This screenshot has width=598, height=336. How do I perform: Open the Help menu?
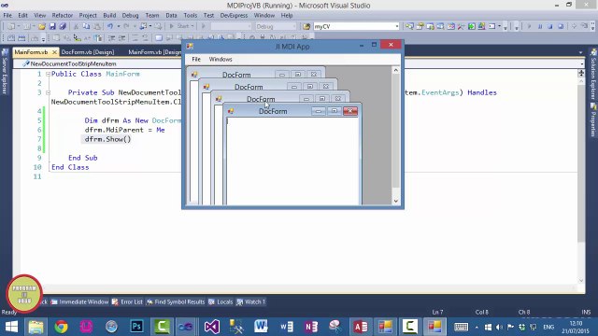pos(287,15)
